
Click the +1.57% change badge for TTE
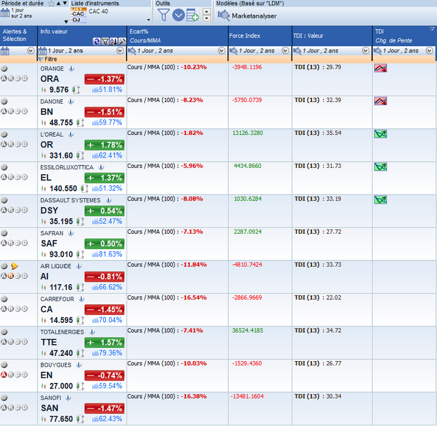104,342
